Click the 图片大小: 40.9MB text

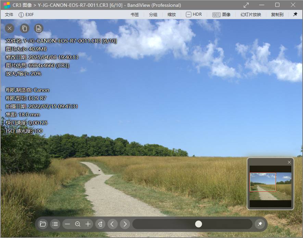(x=26, y=49)
